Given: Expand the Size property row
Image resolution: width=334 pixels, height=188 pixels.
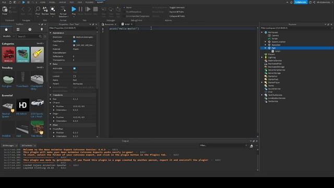Looking at the screenshot, I should 51,99.
